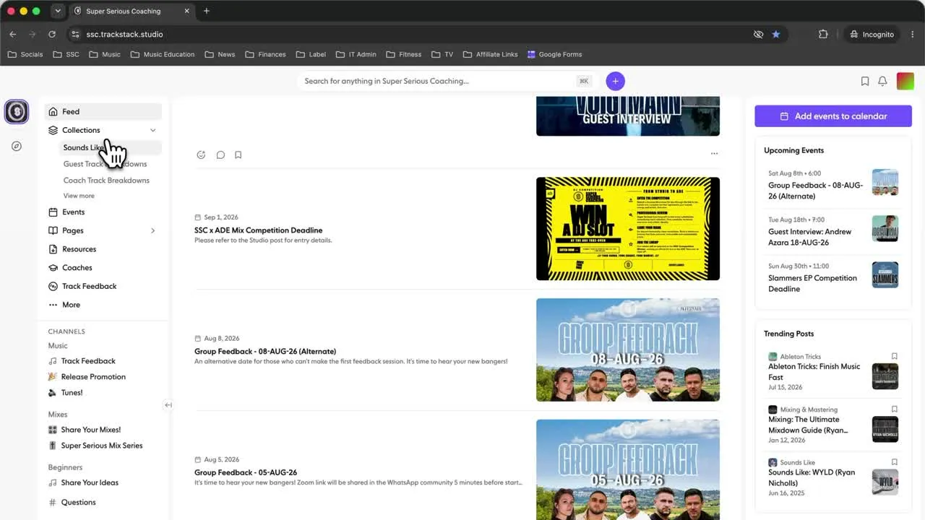Open the IT Admin bookmarks folder
The height and width of the screenshot is (520, 925).
(356, 54)
